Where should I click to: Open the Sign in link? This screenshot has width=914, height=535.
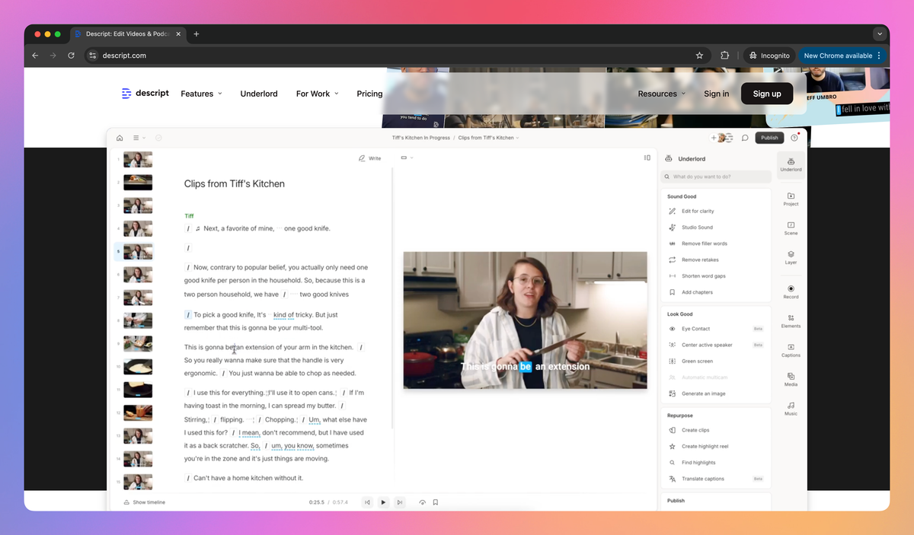[x=716, y=94]
